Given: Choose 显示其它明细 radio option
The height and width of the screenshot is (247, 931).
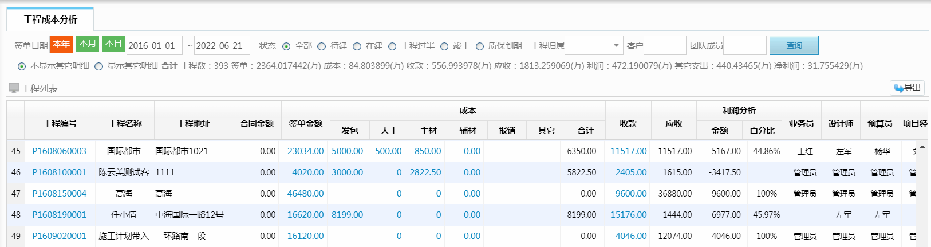Looking at the screenshot, I should 99,66.
